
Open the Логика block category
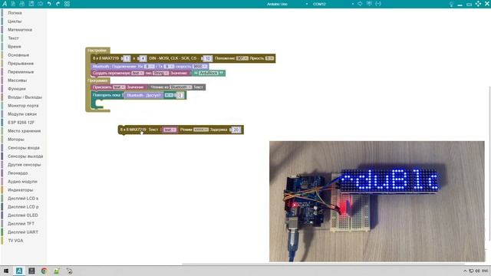[15, 13]
